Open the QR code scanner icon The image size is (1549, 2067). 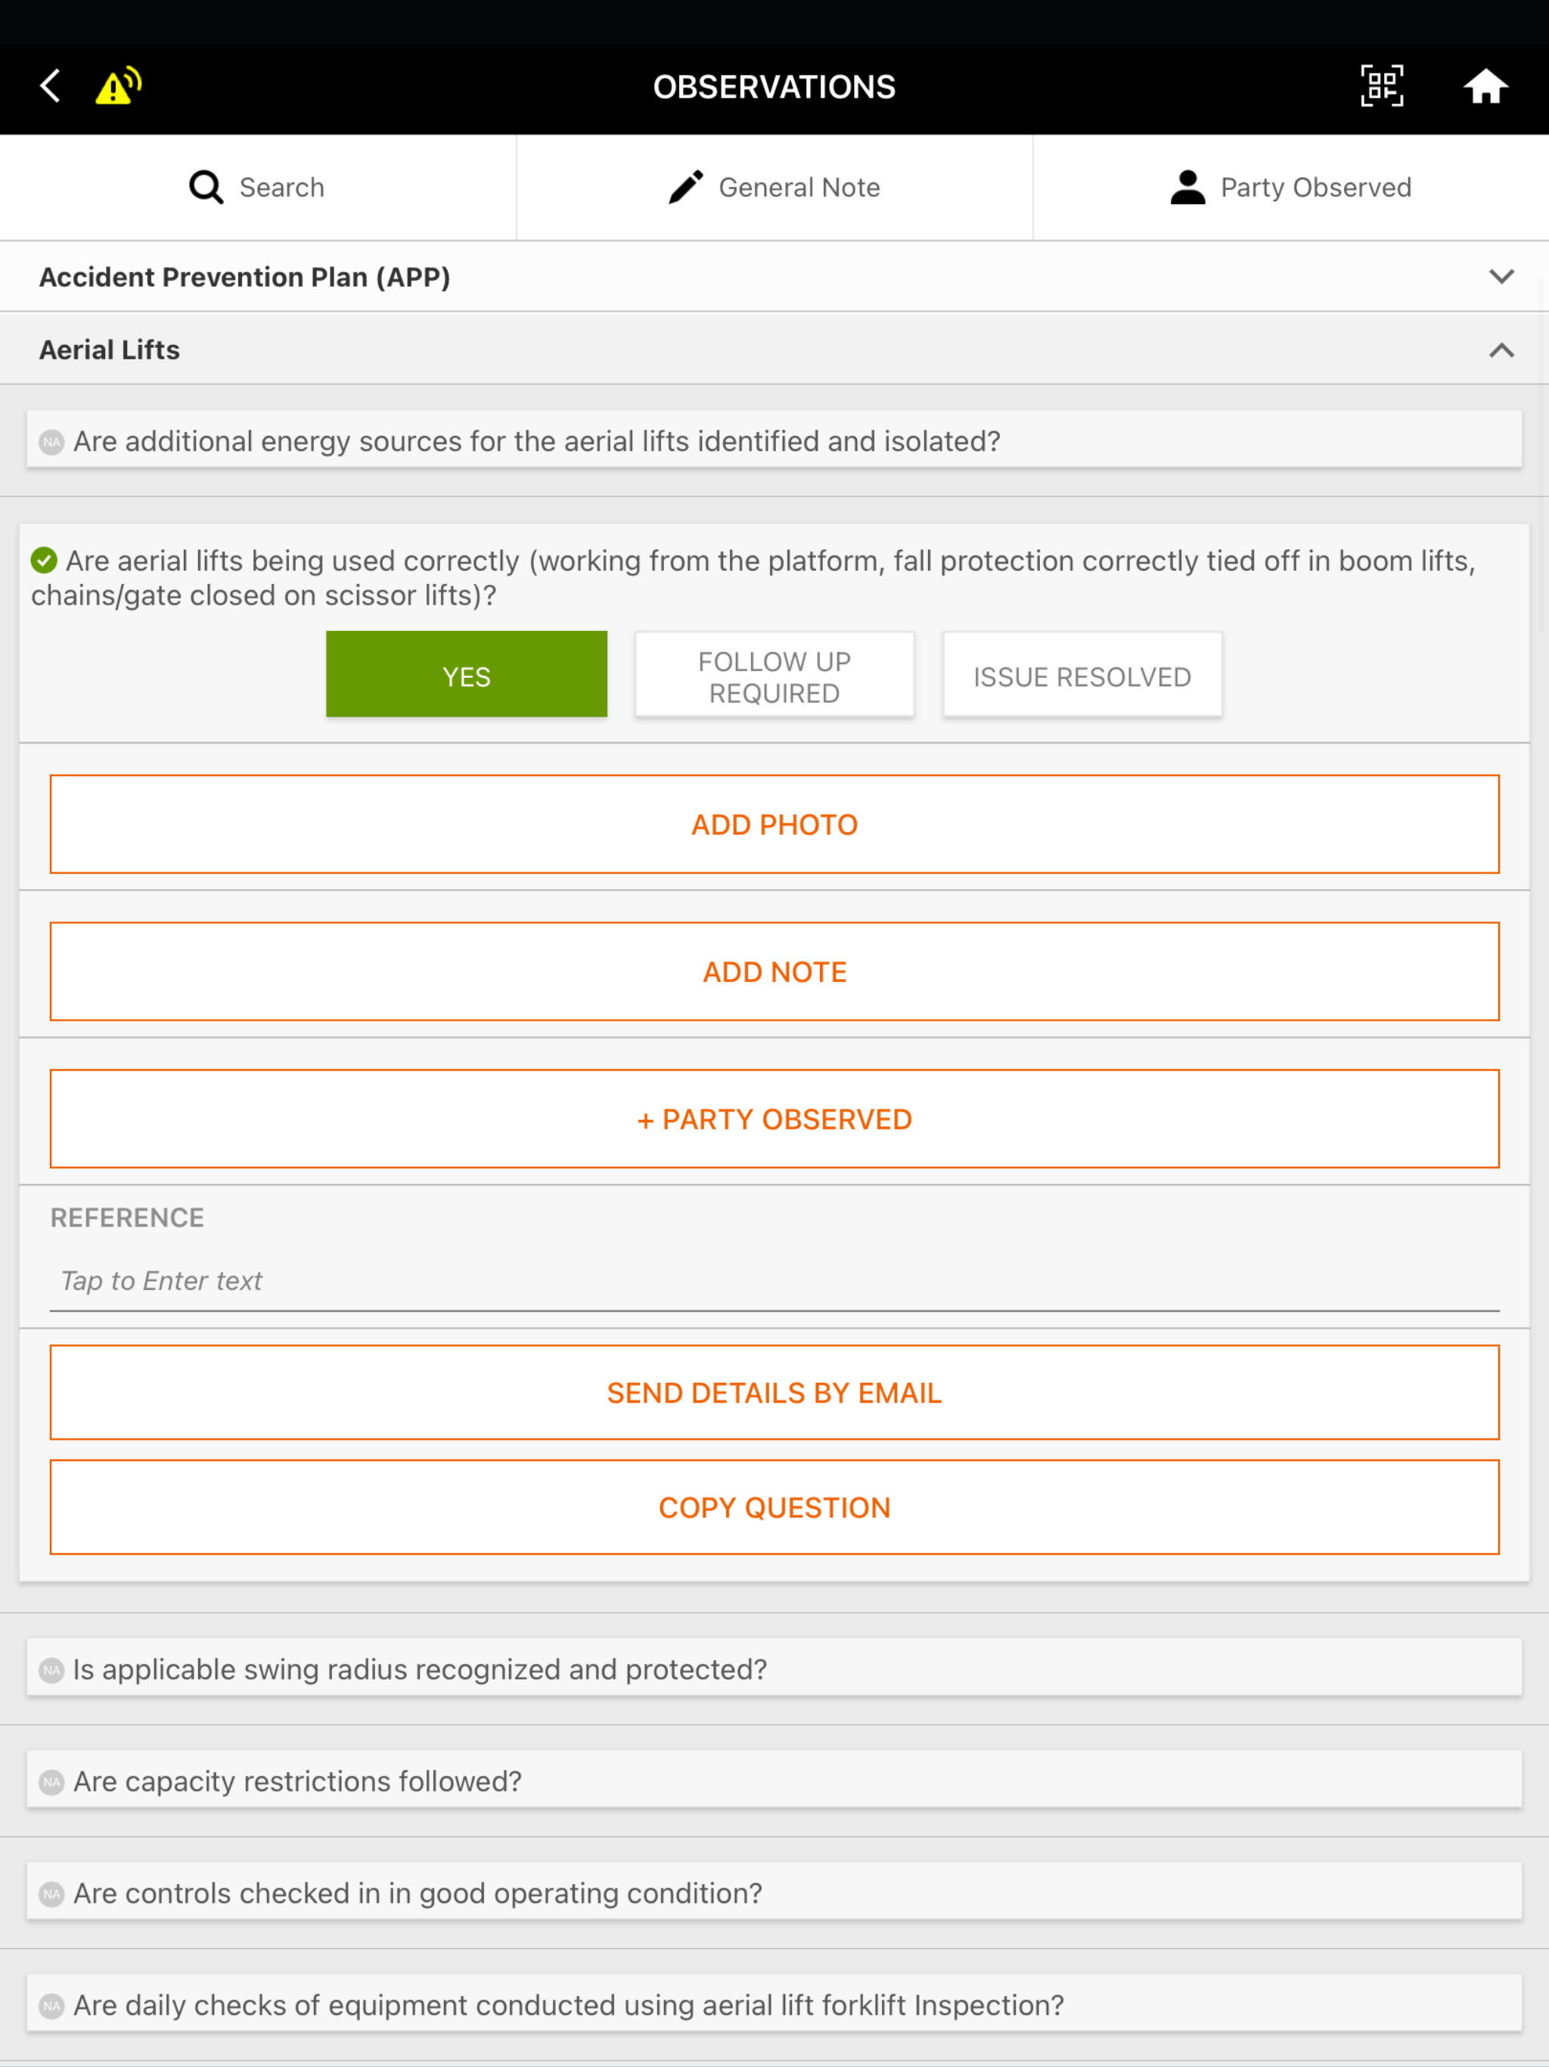point(1382,86)
